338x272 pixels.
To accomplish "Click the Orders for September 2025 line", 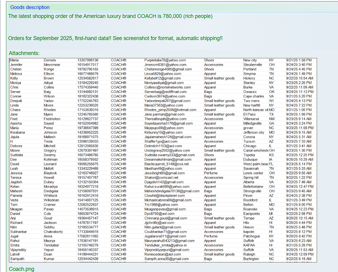I will coord(115,38).
